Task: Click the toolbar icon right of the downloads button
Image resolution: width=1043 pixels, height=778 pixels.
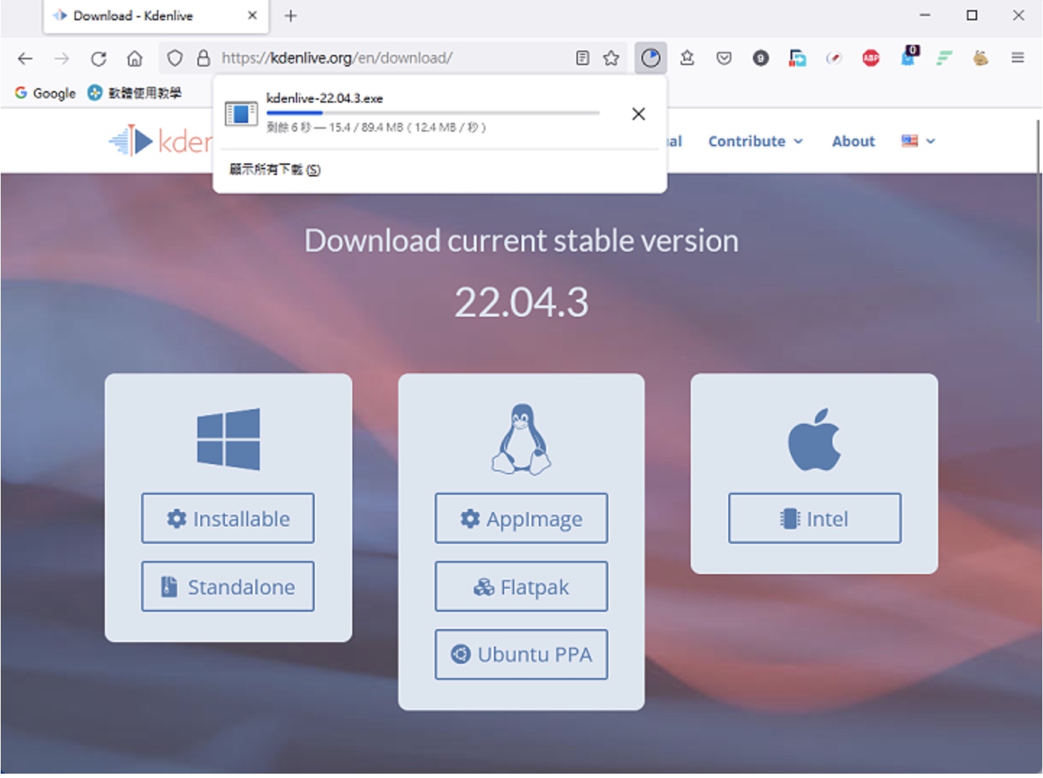Action: (687, 58)
